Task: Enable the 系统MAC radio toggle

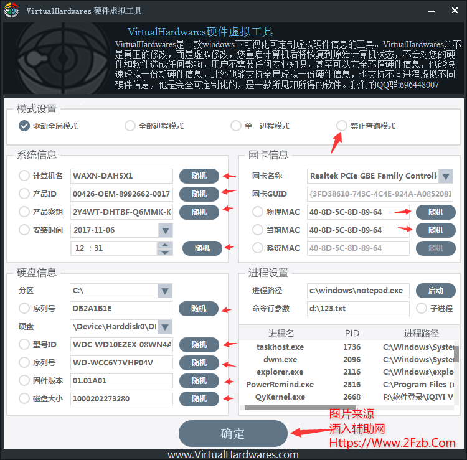Action: [258, 248]
